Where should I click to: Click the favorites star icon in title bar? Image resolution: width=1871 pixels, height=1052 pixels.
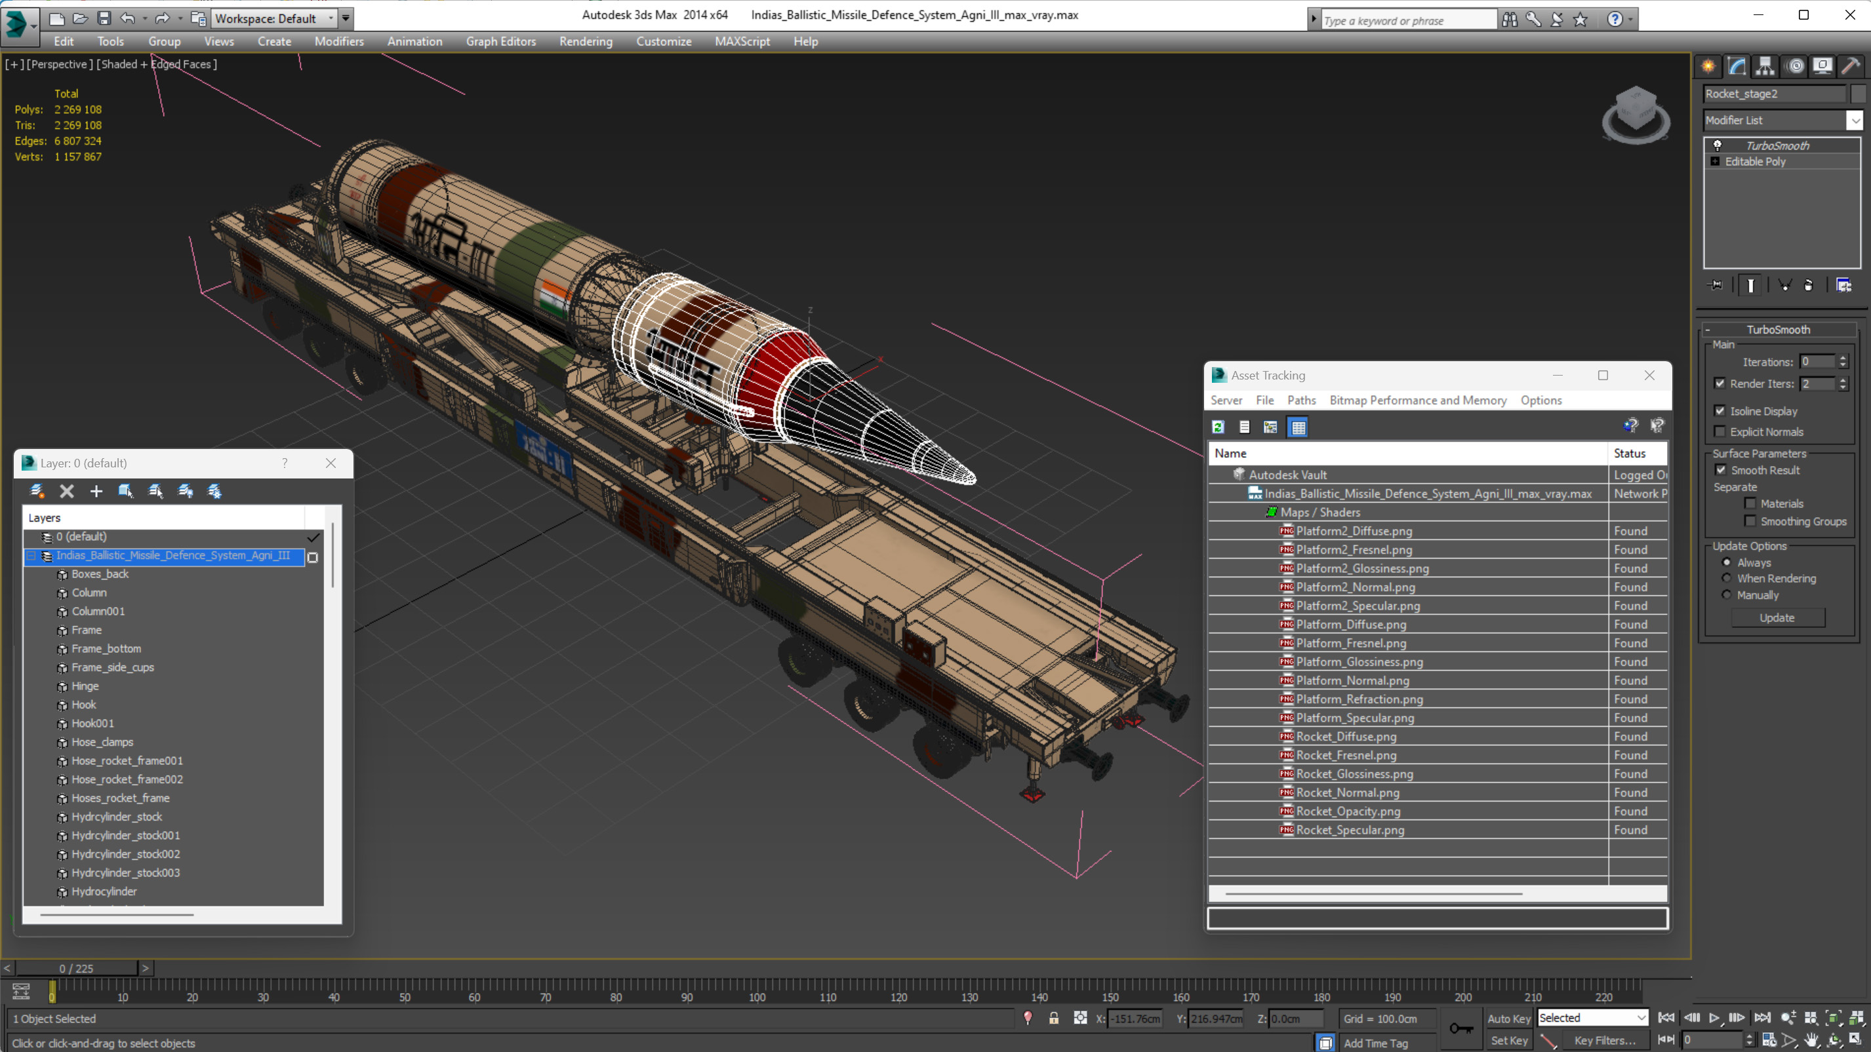pyautogui.click(x=1580, y=20)
